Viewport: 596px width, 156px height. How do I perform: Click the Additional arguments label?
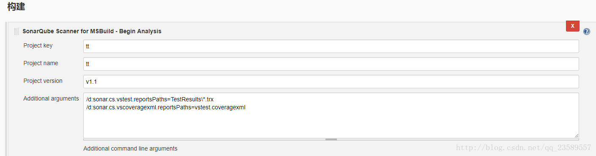point(51,98)
